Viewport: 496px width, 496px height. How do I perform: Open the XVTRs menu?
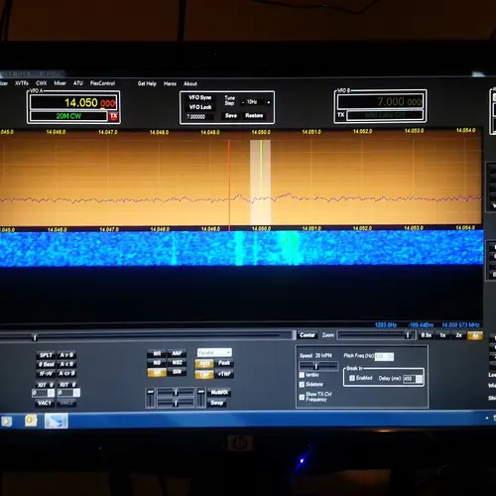point(22,83)
